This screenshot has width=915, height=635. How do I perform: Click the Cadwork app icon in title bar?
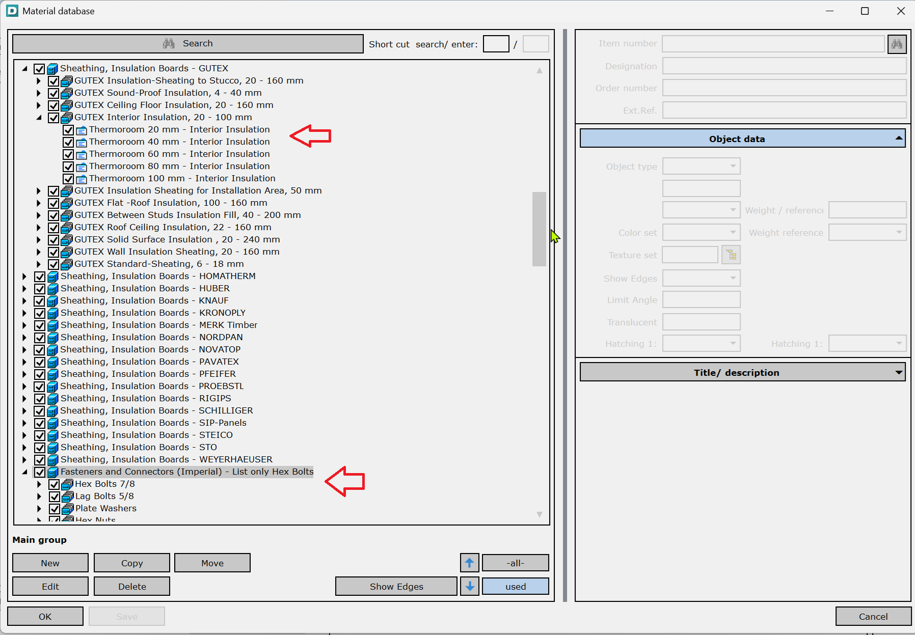pyautogui.click(x=12, y=11)
